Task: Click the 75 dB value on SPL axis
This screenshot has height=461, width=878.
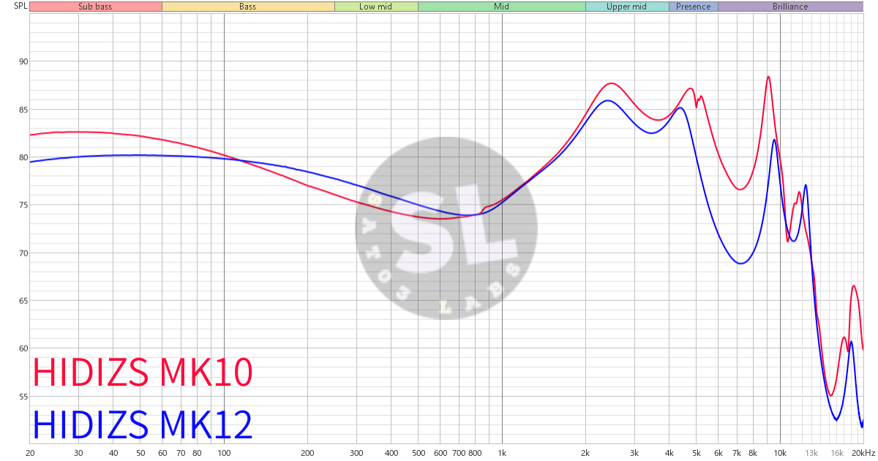Action: pos(23,205)
